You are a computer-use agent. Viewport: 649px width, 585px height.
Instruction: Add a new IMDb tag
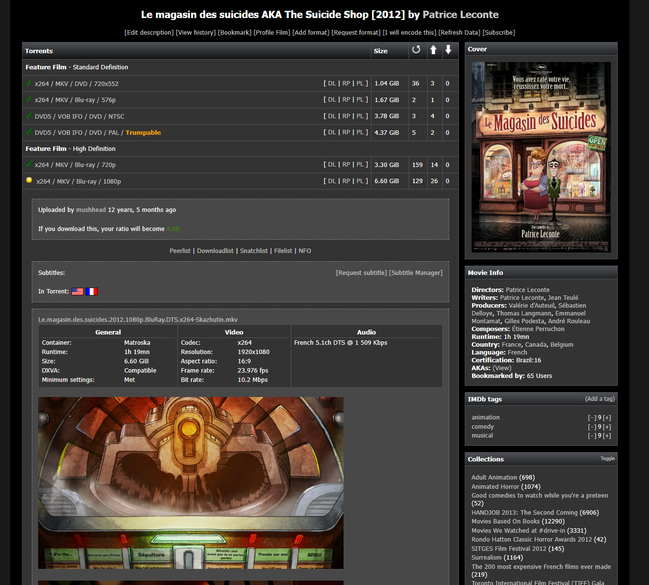click(x=600, y=399)
